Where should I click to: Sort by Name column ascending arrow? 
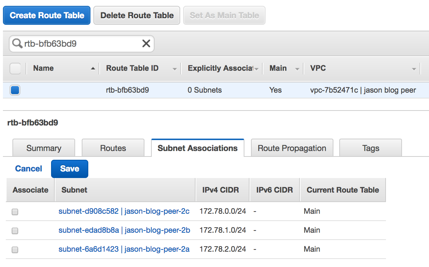click(93, 69)
